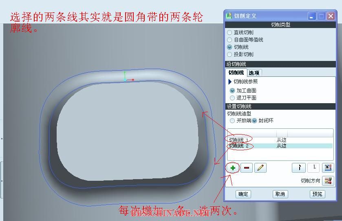Add a new cut line with green plus

pyautogui.click(x=233, y=168)
